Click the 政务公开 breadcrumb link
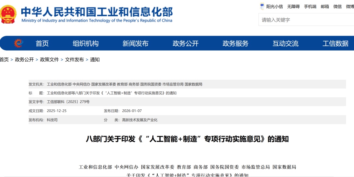Image resolution: width=354 pixels, height=177 pixels. point(24,59)
